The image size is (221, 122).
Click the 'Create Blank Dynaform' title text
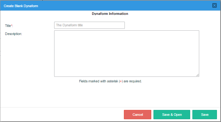point(21,6)
